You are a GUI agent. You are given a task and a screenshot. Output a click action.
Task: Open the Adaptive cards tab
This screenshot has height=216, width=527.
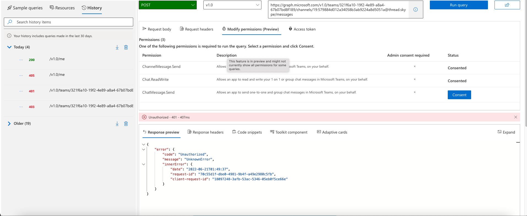[x=332, y=132]
